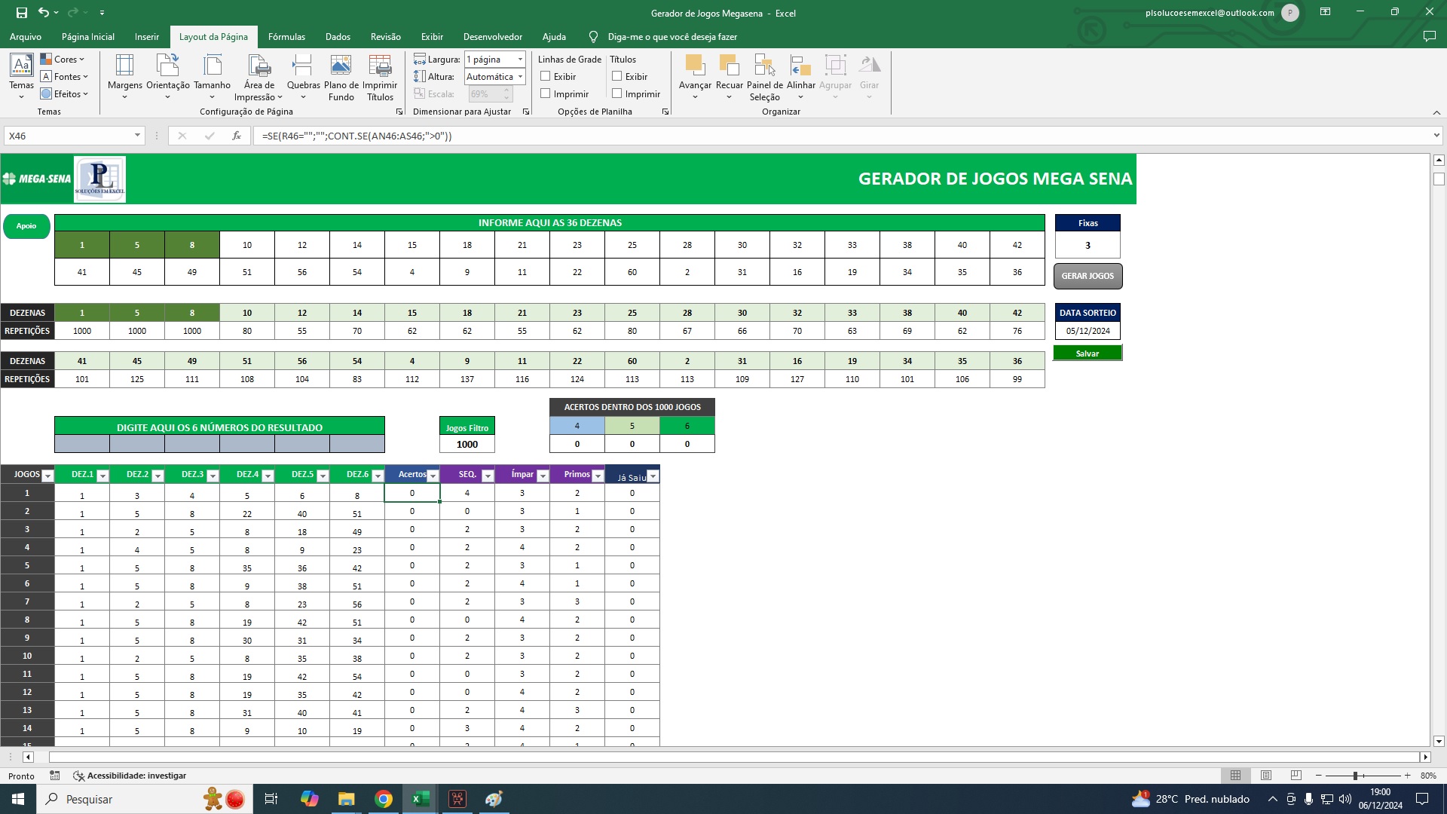The height and width of the screenshot is (814, 1447).
Task: Open Plano de Fundo background icon
Action: pos(341,77)
